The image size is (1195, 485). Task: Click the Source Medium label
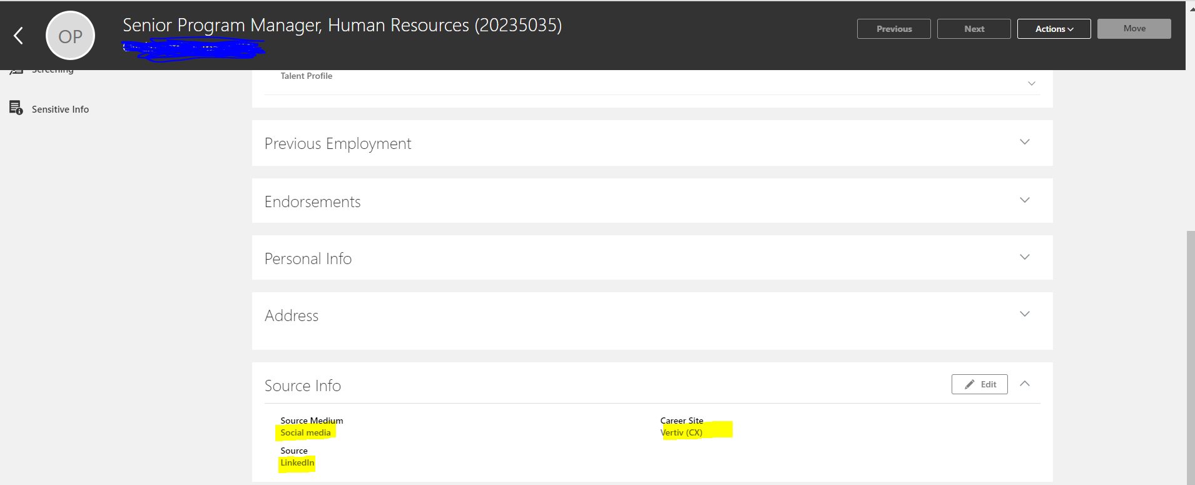[312, 421]
